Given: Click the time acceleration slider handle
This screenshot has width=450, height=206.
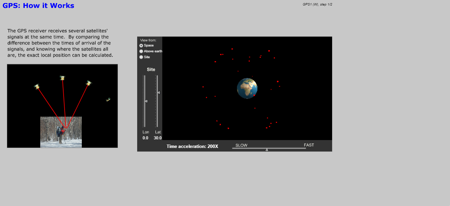Looking at the screenshot, I should point(267,149).
